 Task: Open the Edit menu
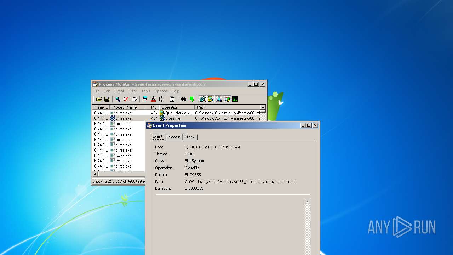click(107, 91)
